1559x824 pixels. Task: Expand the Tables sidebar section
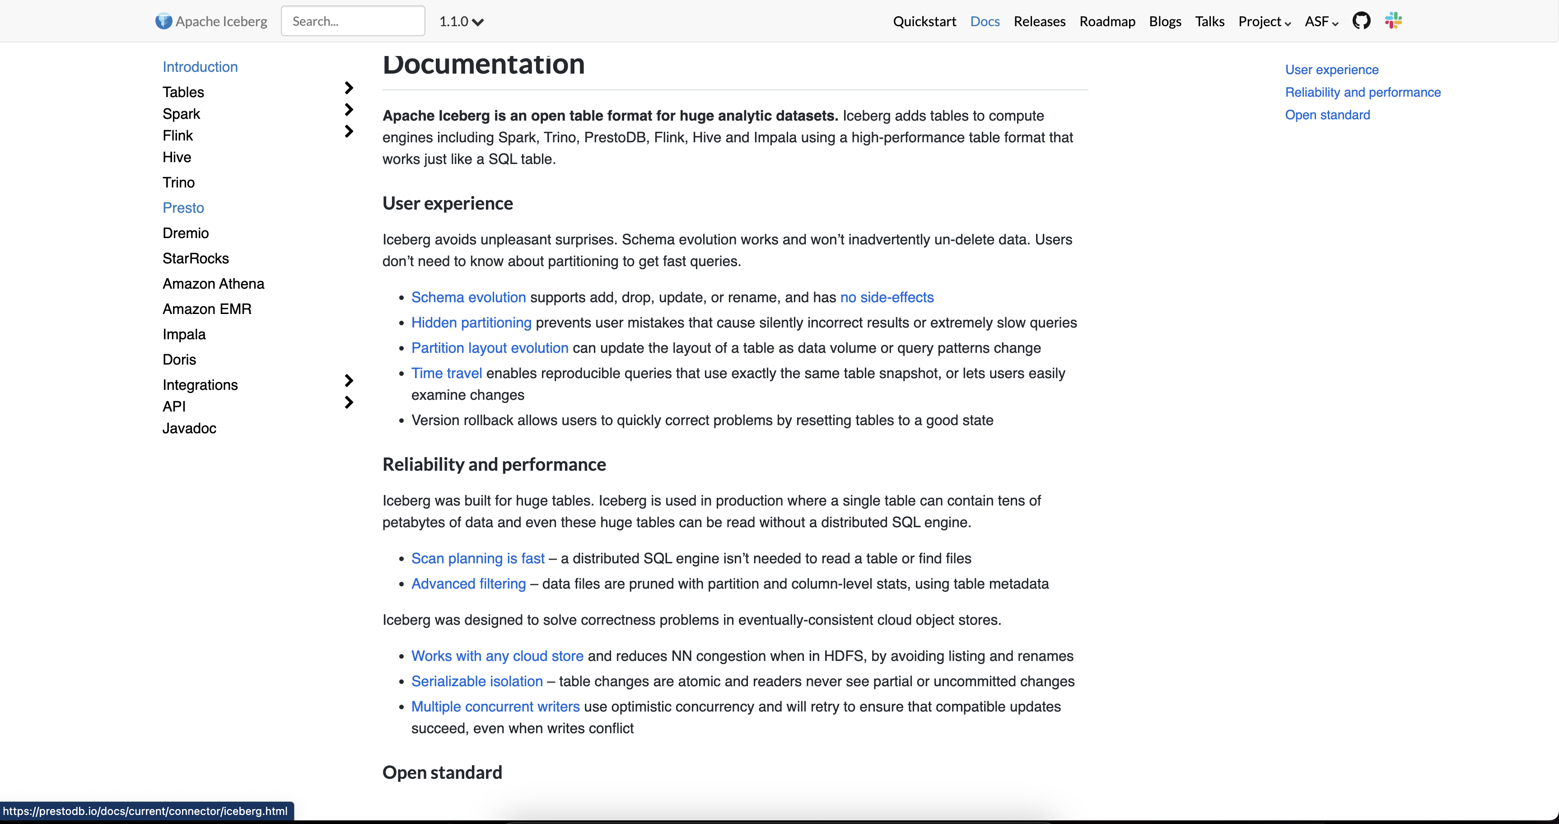coord(349,88)
